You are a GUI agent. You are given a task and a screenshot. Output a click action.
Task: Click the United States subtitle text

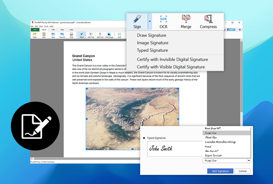click(x=82, y=60)
